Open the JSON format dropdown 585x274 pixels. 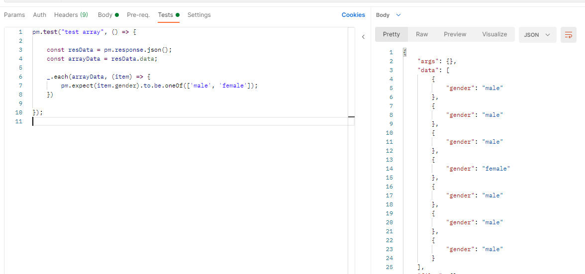pyautogui.click(x=537, y=35)
